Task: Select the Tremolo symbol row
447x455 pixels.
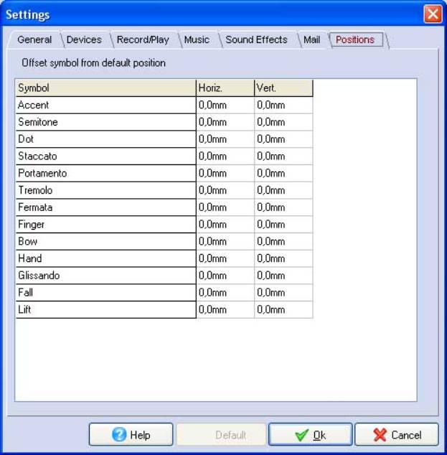Action: click(x=106, y=190)
